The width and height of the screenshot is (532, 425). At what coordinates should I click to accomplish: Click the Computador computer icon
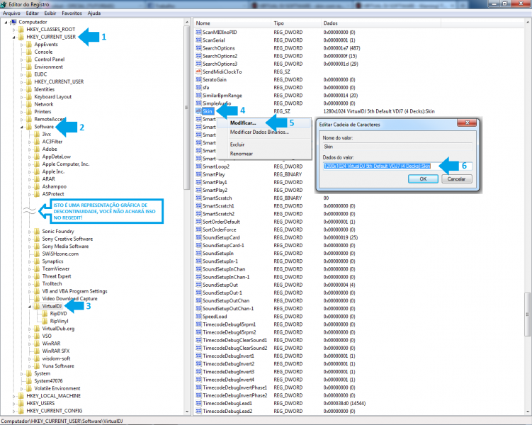coord(13,22)
